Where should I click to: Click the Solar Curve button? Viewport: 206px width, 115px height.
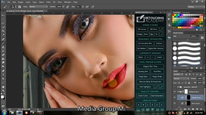[x=143, y=96]
